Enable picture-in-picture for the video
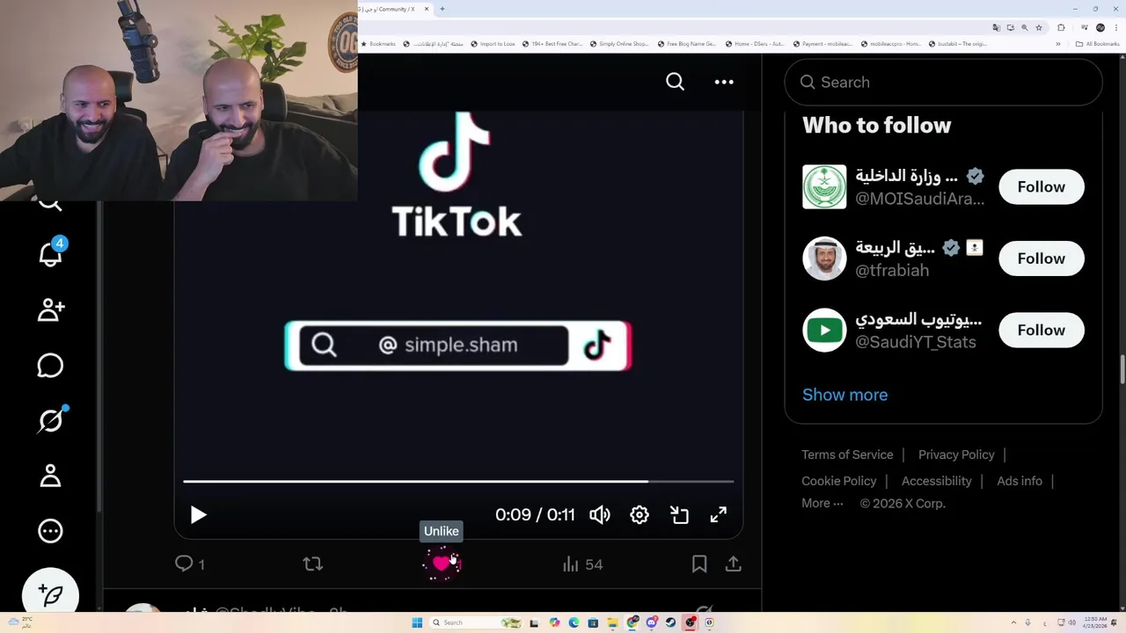The image size is (1126, 633). coord(679,515)
